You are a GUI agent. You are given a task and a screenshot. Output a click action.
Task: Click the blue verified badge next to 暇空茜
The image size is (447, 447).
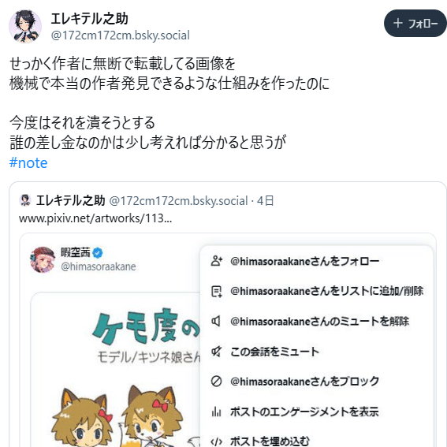click(x=98, y=252)
